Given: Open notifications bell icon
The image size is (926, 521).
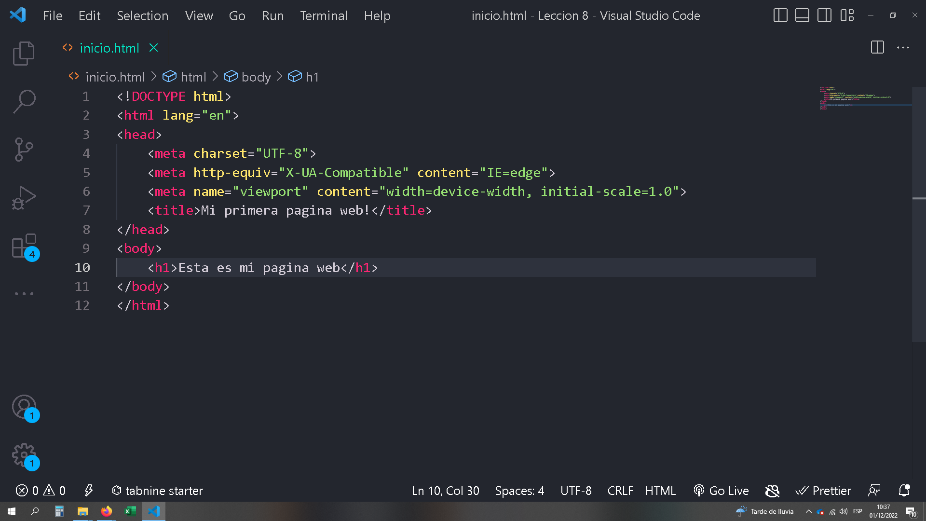Looking at the screenshot, I should (904, 491).
